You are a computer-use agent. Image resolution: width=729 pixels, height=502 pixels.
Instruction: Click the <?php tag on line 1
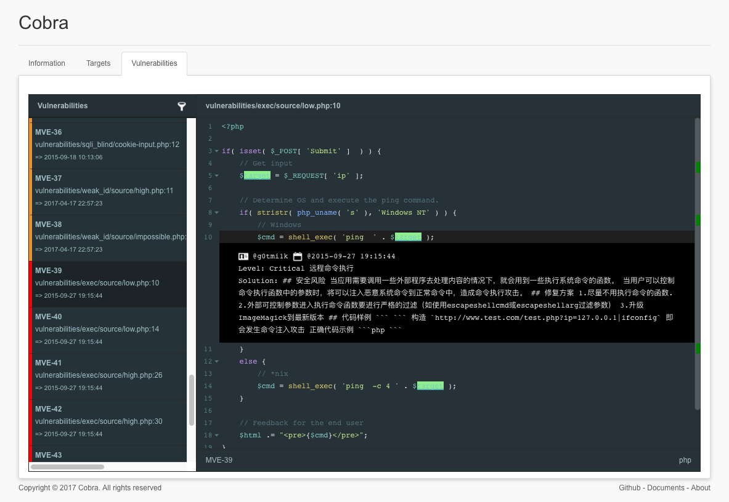tap(232, 126)
